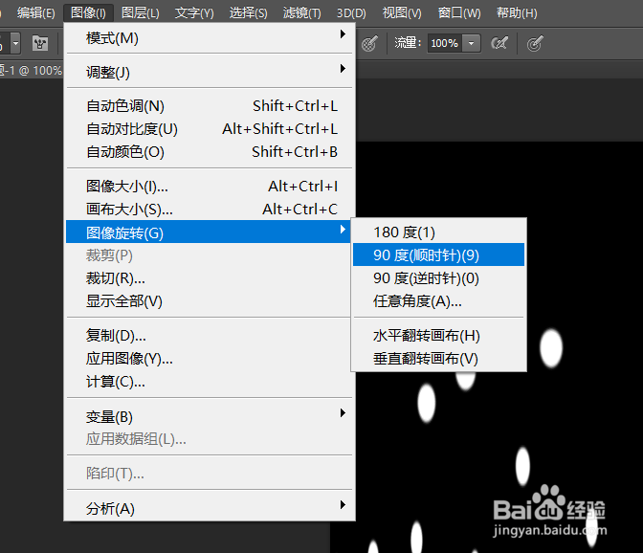Select the document tab showing @ 100%
Screen dimensions: 643x553
point(31,71)
